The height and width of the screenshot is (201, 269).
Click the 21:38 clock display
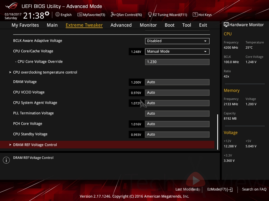[x=34, y=15]
